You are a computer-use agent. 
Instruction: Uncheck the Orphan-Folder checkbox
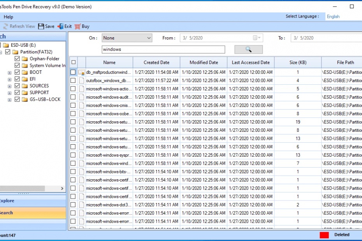click(17, 59)
